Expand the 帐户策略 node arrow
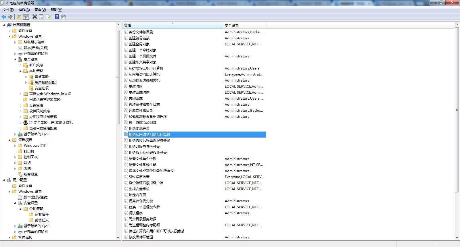Viewport: 460px width, 247px height. 20,65
